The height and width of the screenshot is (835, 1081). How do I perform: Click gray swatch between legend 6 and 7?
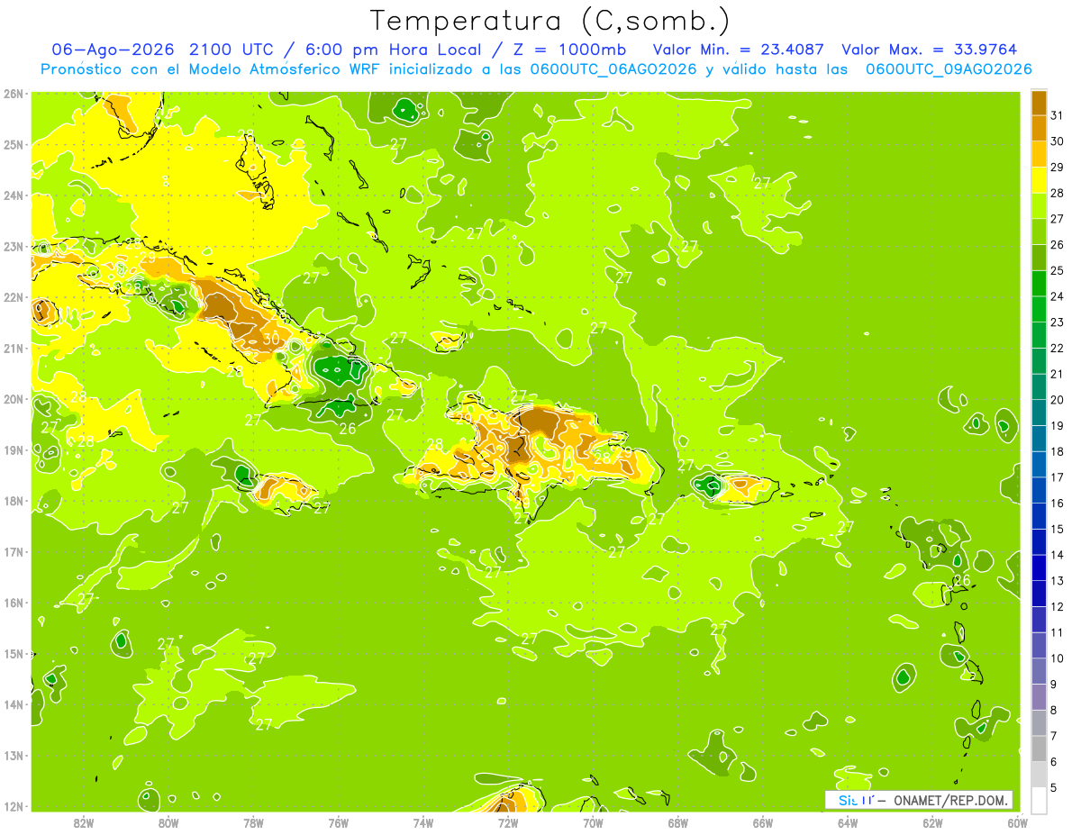pyautogui.click(x=1039, y=749)
